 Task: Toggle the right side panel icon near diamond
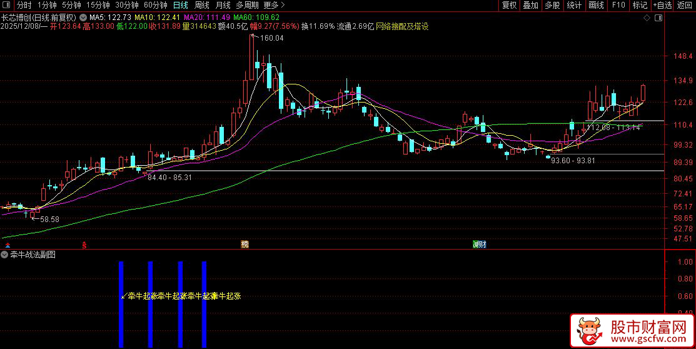click(658, 18)
